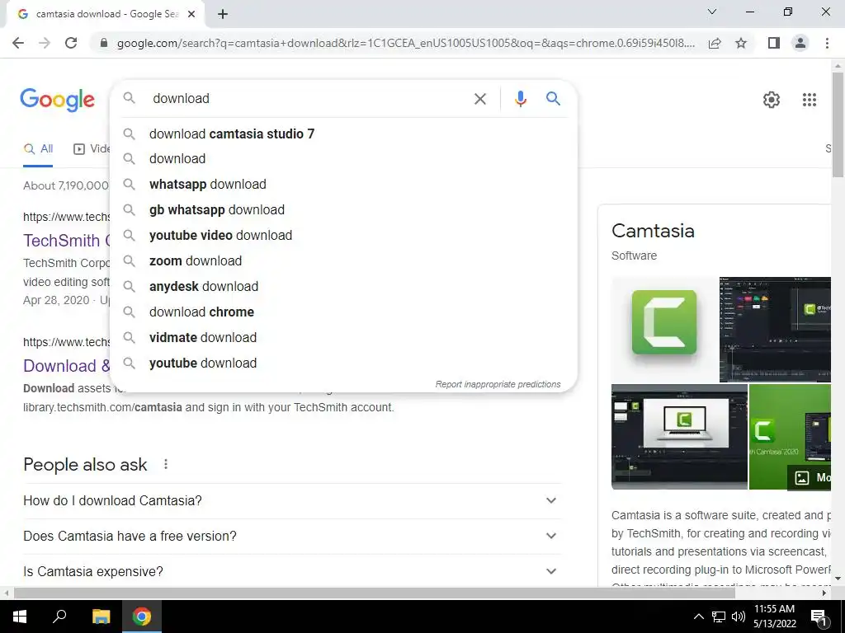The image size is (845, 633).
Task: Click Report inappropriate predictions link
Action: [x=498, y=384]
